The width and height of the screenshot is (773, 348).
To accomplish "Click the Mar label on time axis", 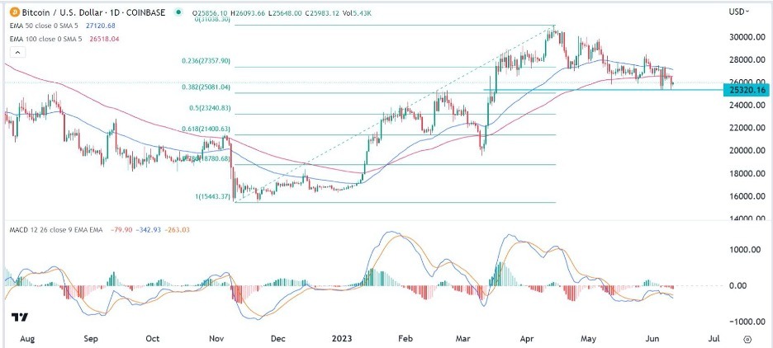I will click(462, 339).
